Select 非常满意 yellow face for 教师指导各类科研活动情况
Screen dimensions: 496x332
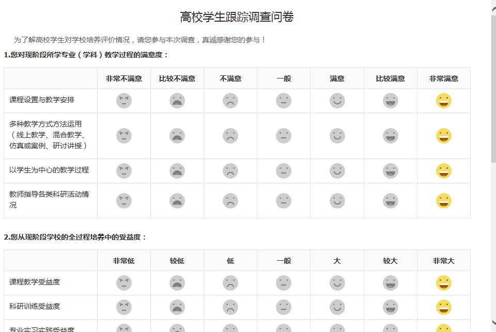point(444,201)
